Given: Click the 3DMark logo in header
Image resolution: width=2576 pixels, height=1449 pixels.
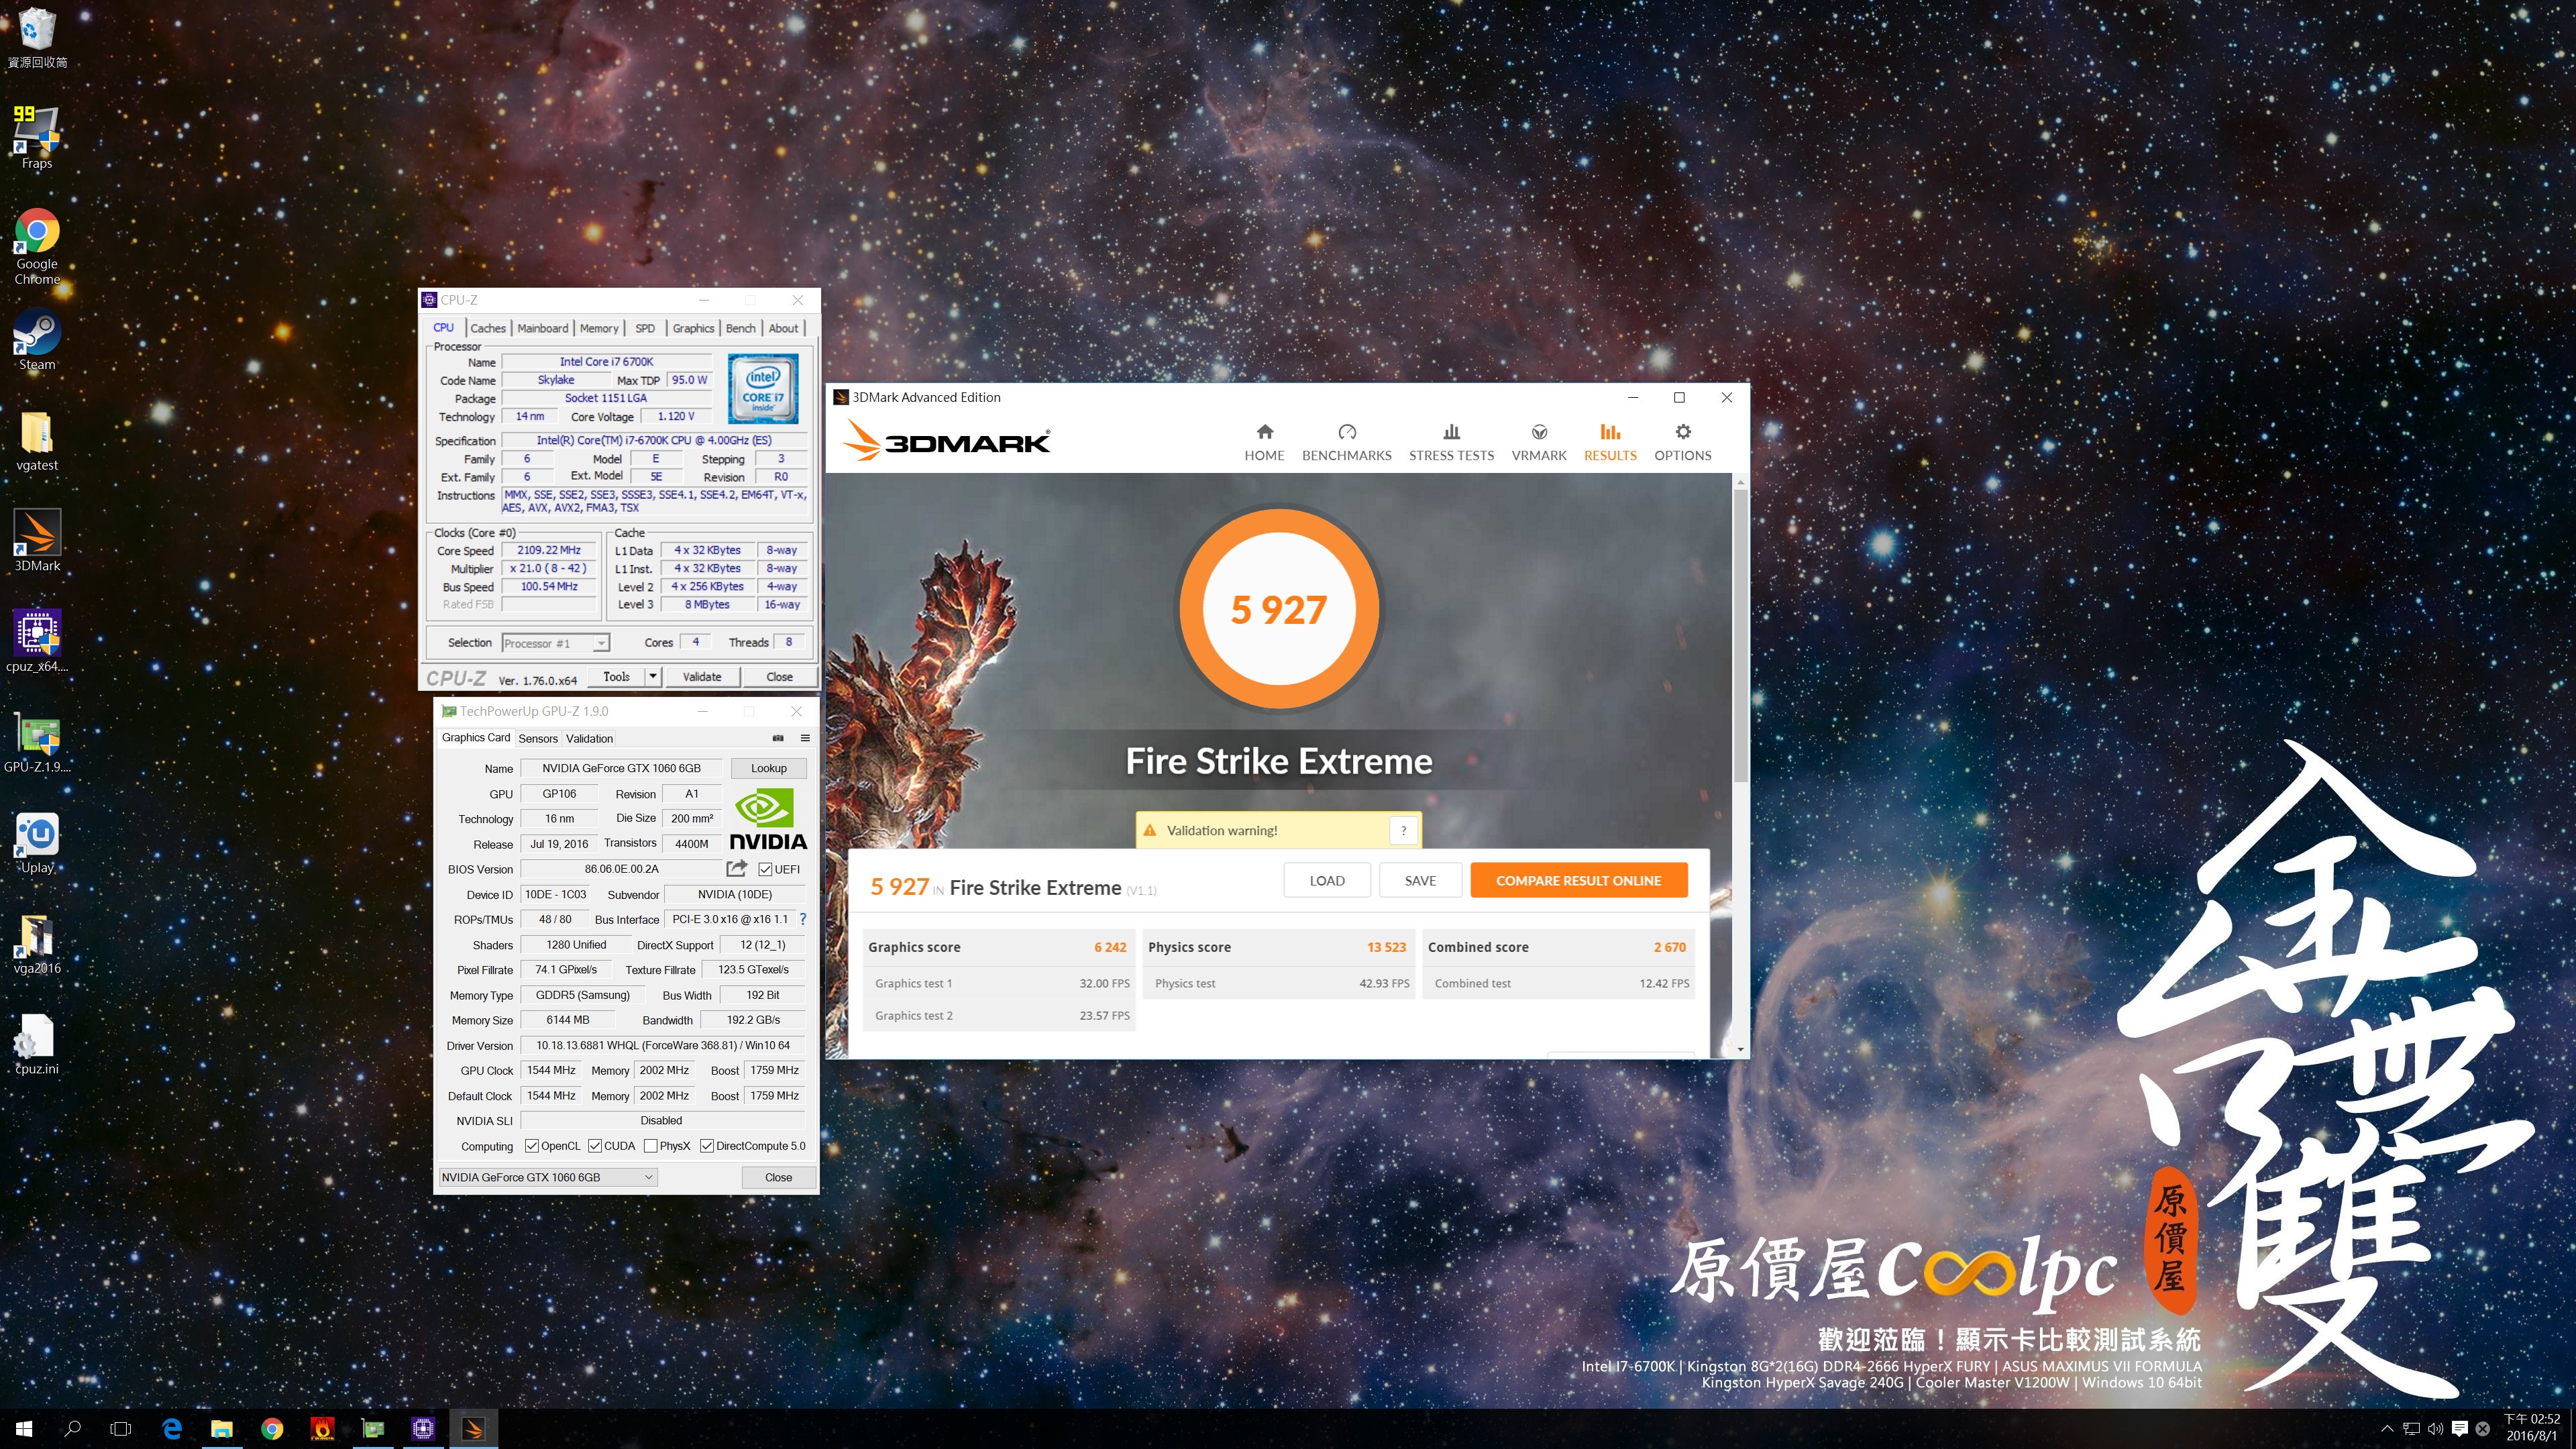Looking at the screenshot, I should [x=946, y=440].
